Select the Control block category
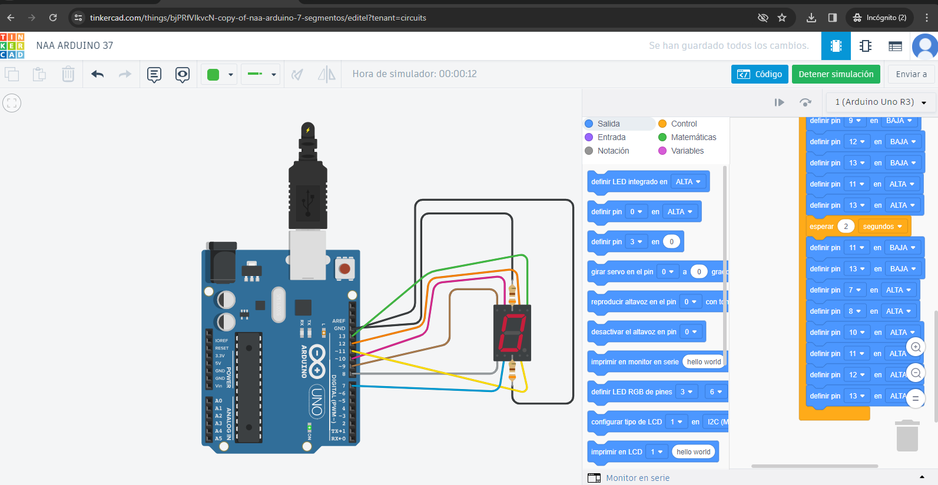 tap(683, 124)
